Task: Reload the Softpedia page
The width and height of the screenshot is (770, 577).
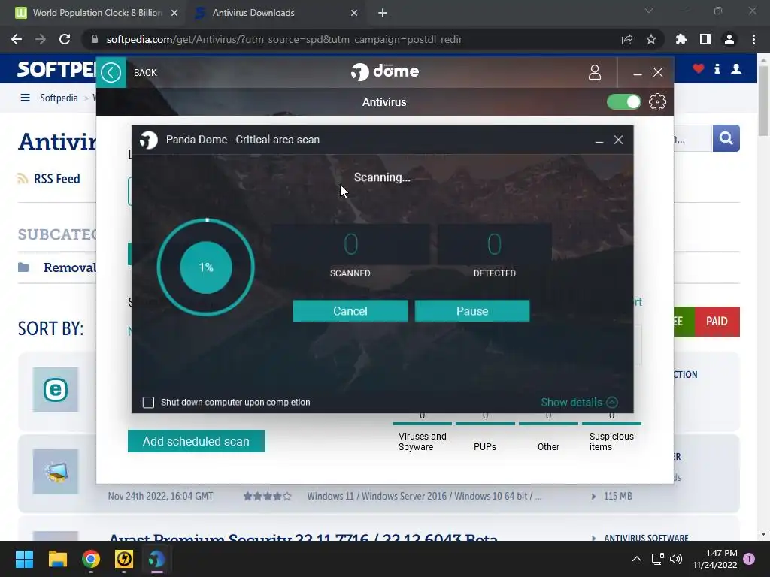Action: [x=65, y=39]
